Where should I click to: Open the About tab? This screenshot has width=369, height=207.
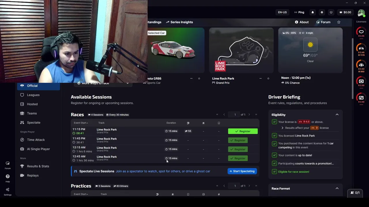[x=302, y=22]
